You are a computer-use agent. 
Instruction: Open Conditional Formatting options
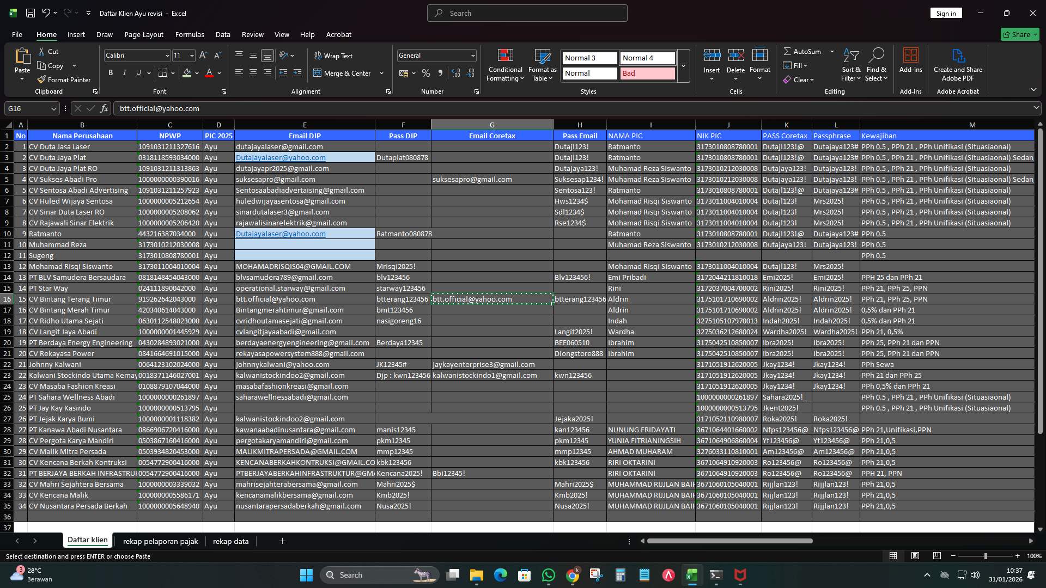[505, 65]
